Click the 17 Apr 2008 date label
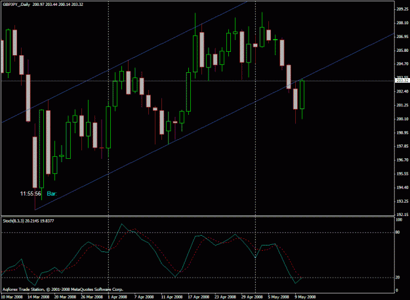Viewport: 410px width, 300px height. point(199,297)
